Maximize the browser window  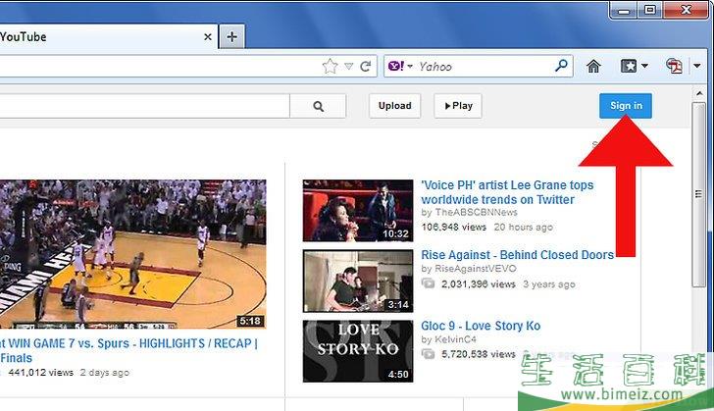pos(650,9)
